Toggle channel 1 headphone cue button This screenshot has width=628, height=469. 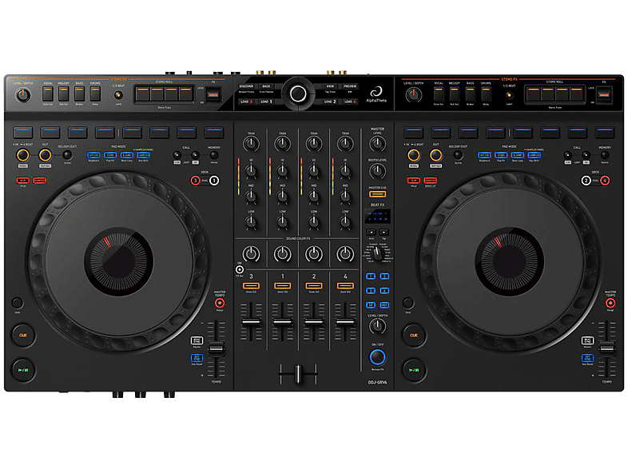pyautogui.click(x=282, y=285)
